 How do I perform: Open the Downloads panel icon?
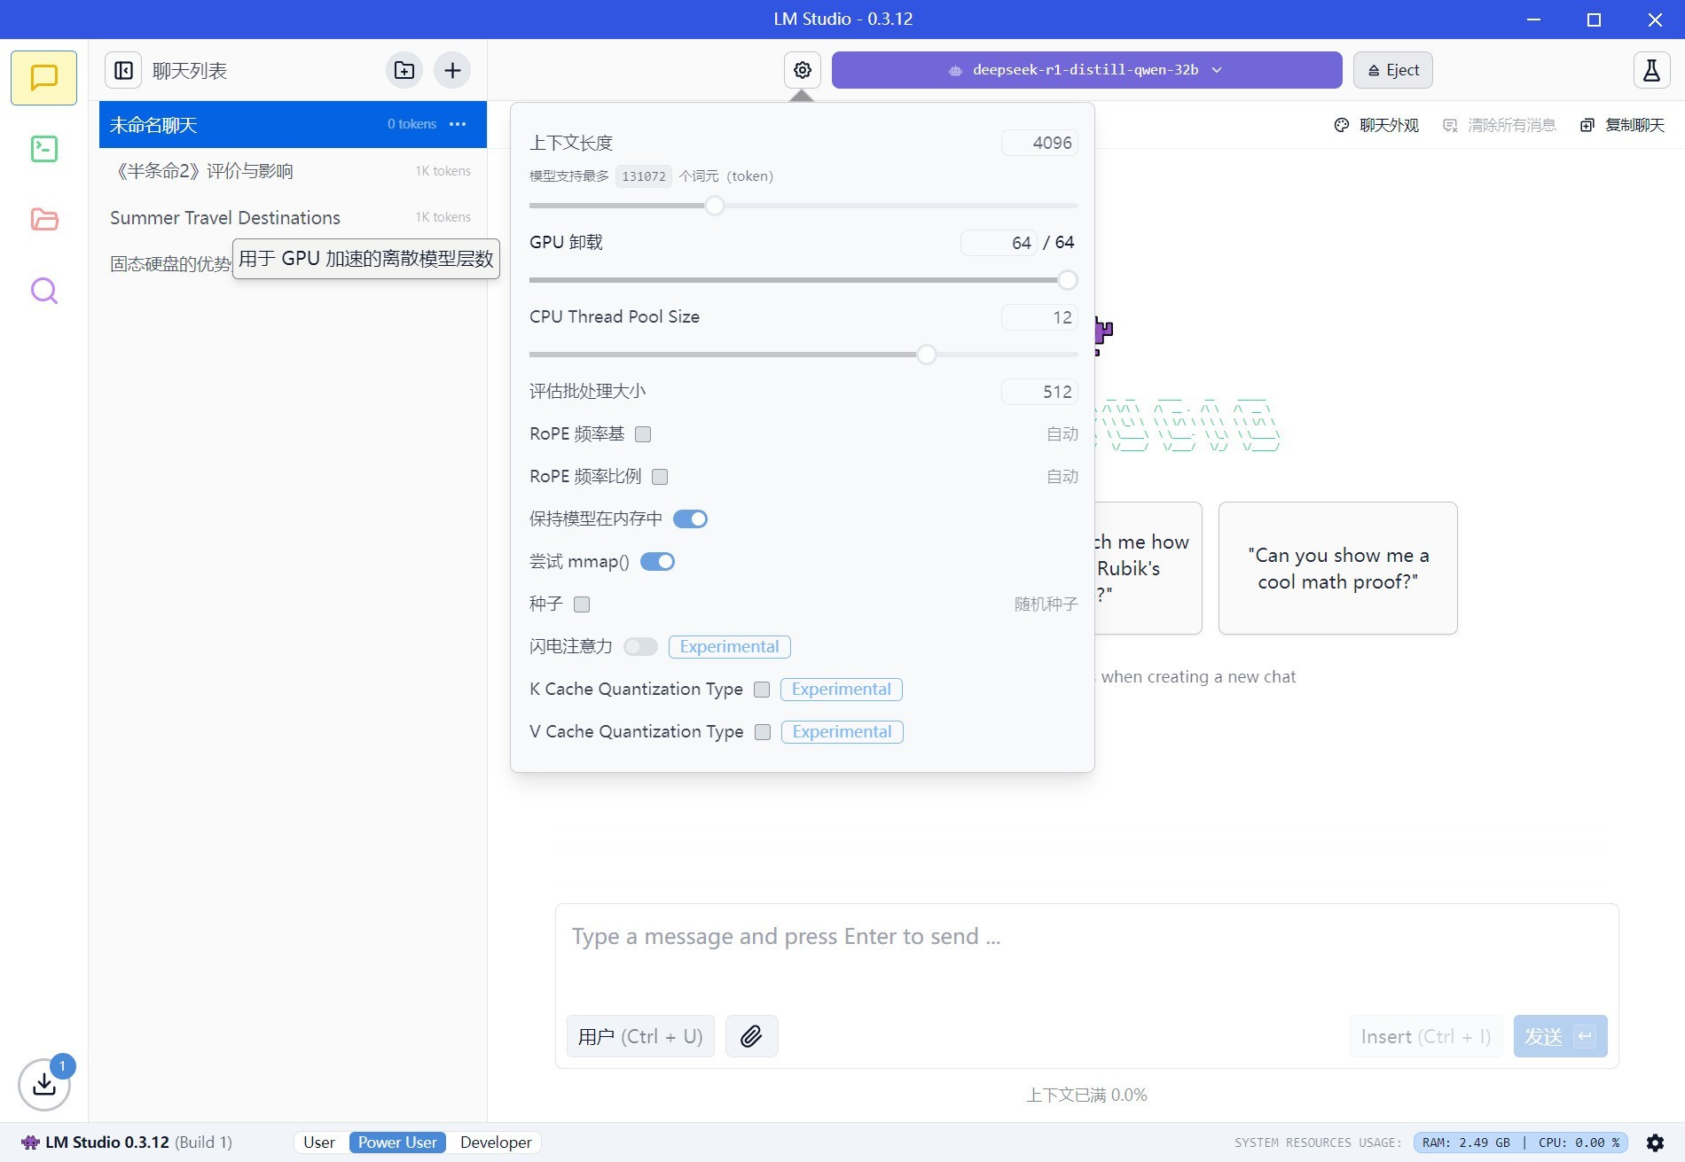click(x=43, y=1083)
